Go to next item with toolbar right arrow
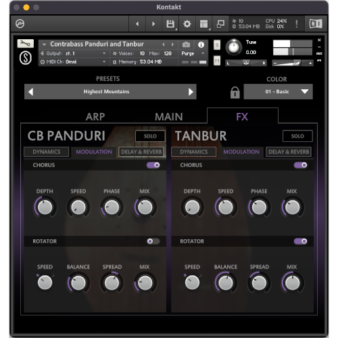This screenshot has height=338, width=338. (x=153, y=24)
